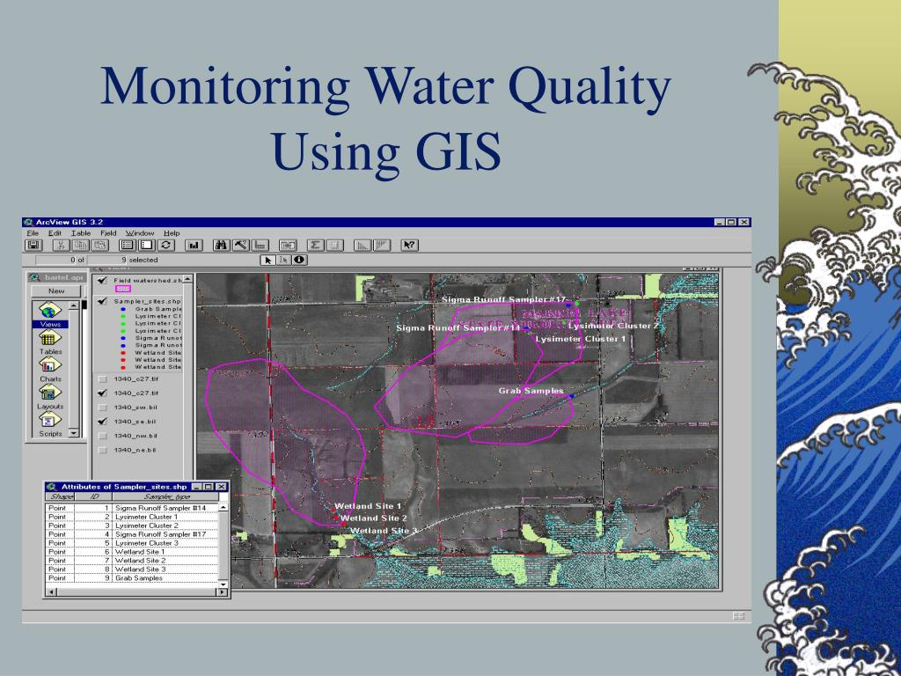Open the Edit menu
Screen dimensions: 901x676
point(55,233)
